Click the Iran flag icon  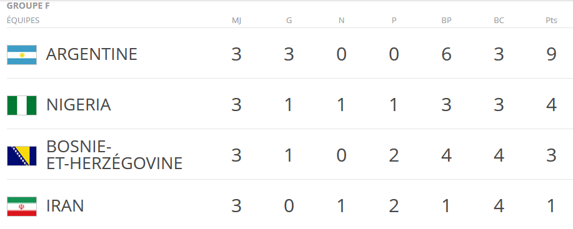tap(22, 207)
